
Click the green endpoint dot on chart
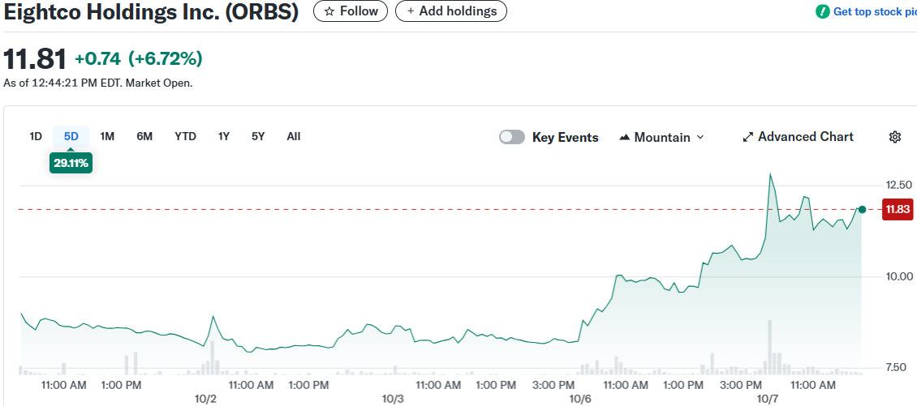[x=862, y=209]
